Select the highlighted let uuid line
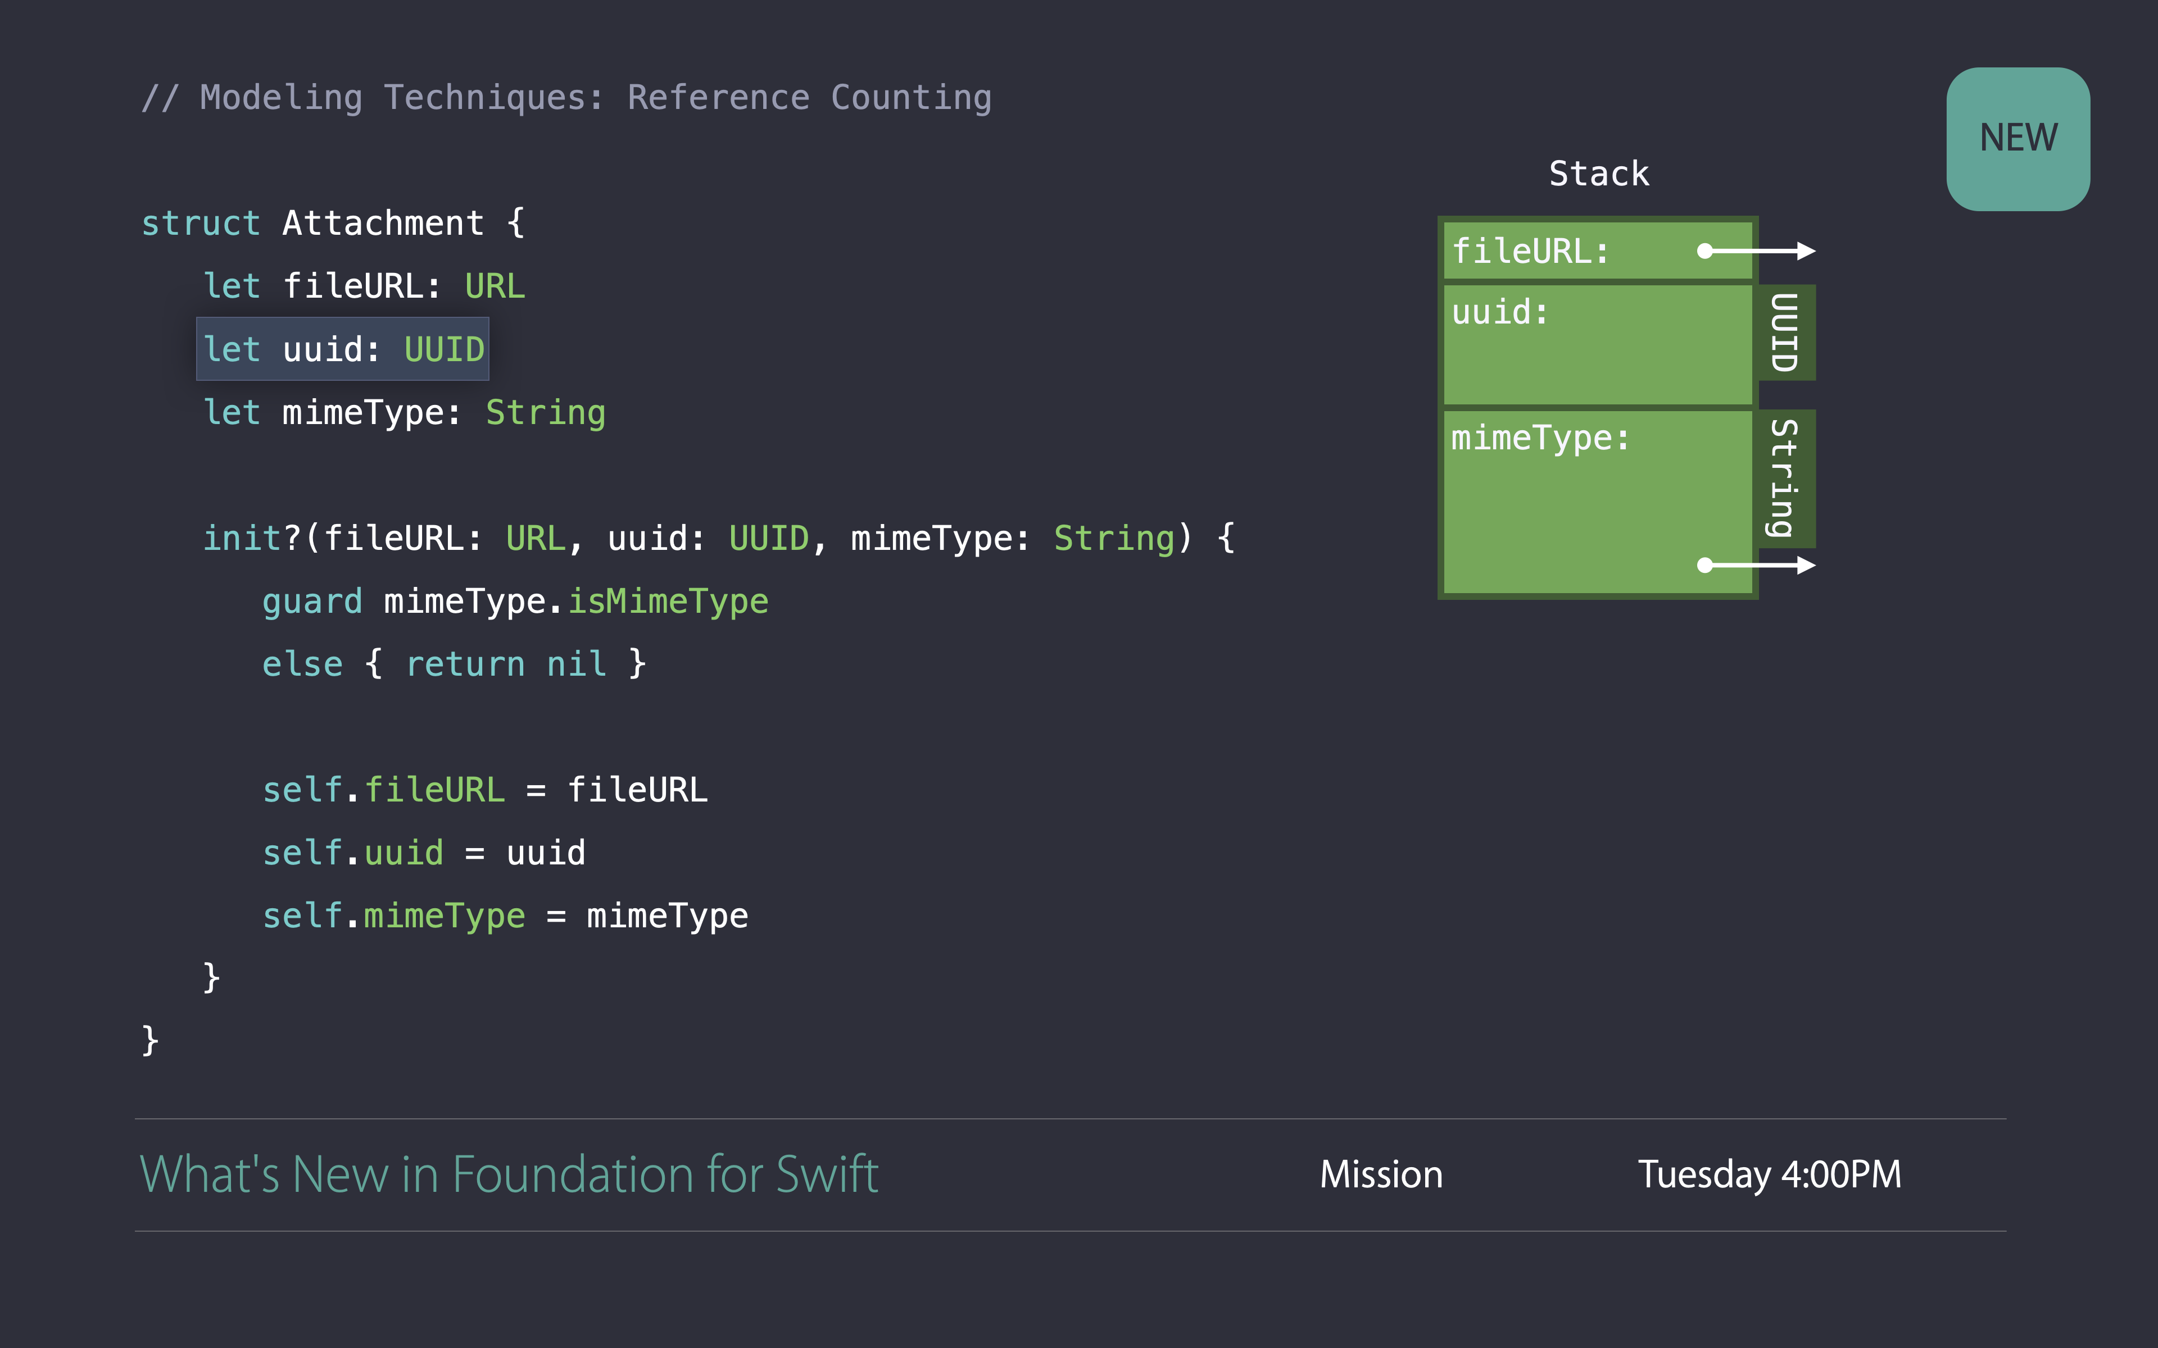 tap(343, 349)
